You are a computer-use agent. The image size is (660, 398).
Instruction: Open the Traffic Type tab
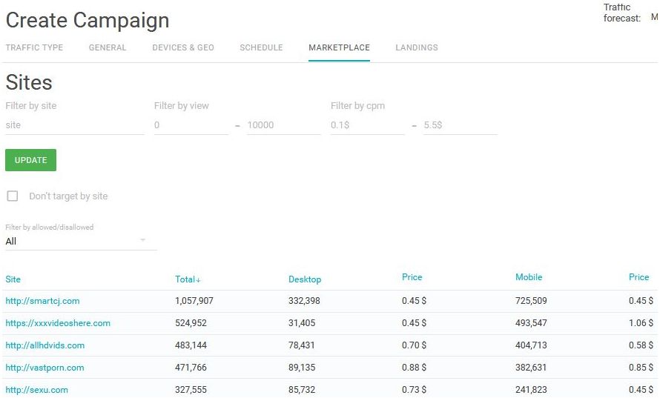[34, 47]
